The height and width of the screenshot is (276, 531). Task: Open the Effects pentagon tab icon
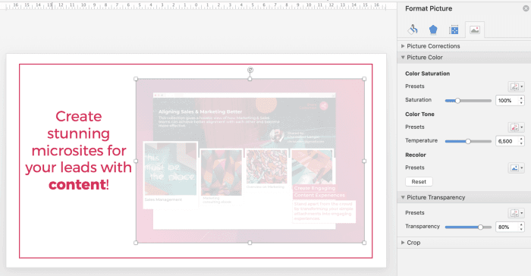coord(433,30)
